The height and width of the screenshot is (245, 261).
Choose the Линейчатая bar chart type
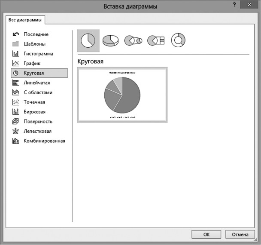click(x=37, y=83)
